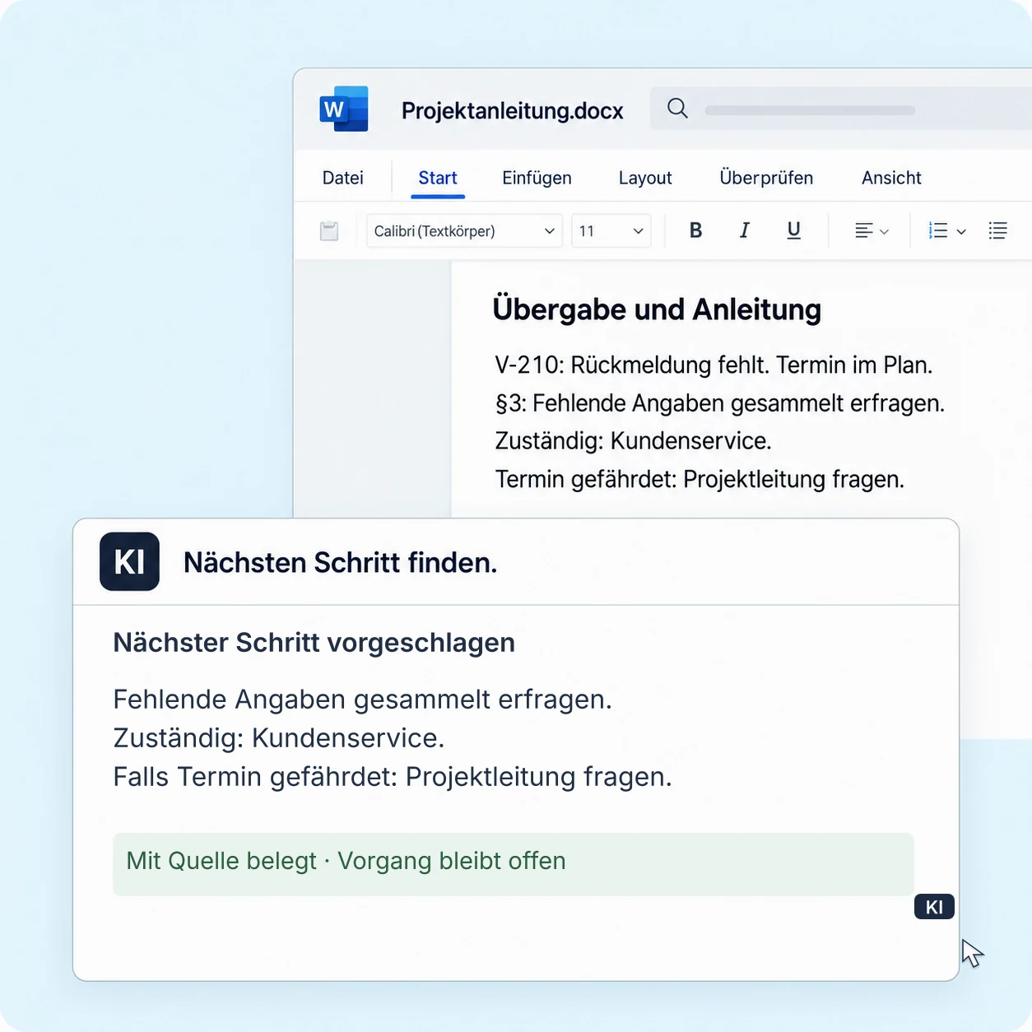Open the font size 11 dropdown
The height and width of the screenshot is (1032, 1032).
[x=611, y=231]
